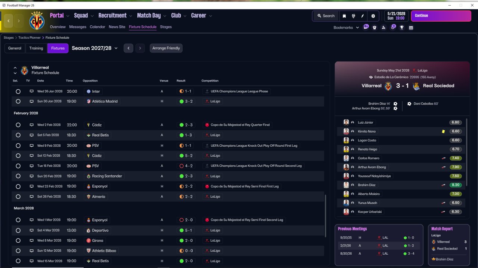Open the Messages sub-tab
This screenshot has width=478, height=268.
coord(78,27)
